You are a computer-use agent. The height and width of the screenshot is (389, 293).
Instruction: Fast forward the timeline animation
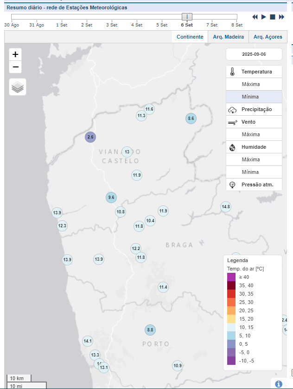pos(281,17)
